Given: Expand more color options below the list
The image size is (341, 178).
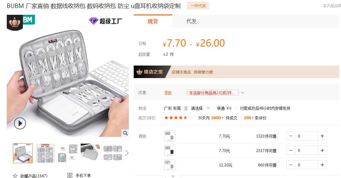Looking at the screenshot, I should [x=173, y=176].
